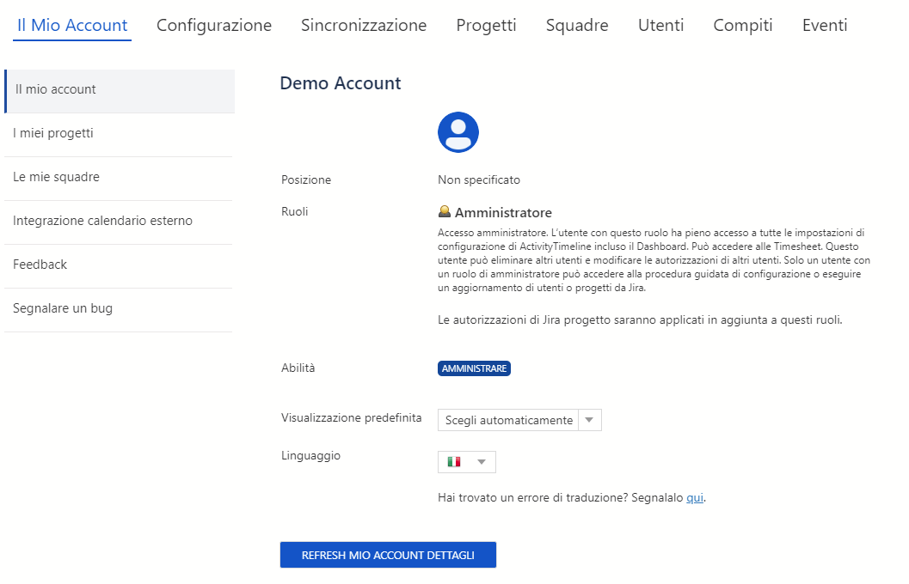Open the Squadre tab
909x584 pixels.
point(577,25)
